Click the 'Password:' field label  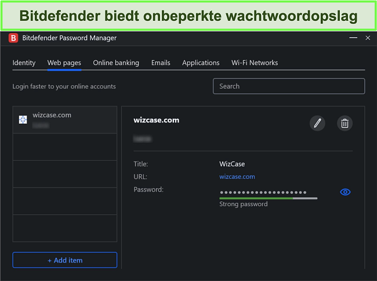pos(148,190)
